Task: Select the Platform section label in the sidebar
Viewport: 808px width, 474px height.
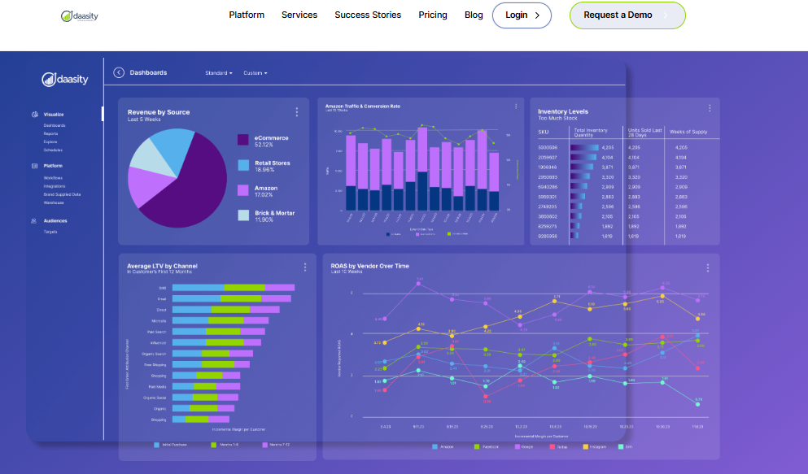Action: tap(53, 166)
